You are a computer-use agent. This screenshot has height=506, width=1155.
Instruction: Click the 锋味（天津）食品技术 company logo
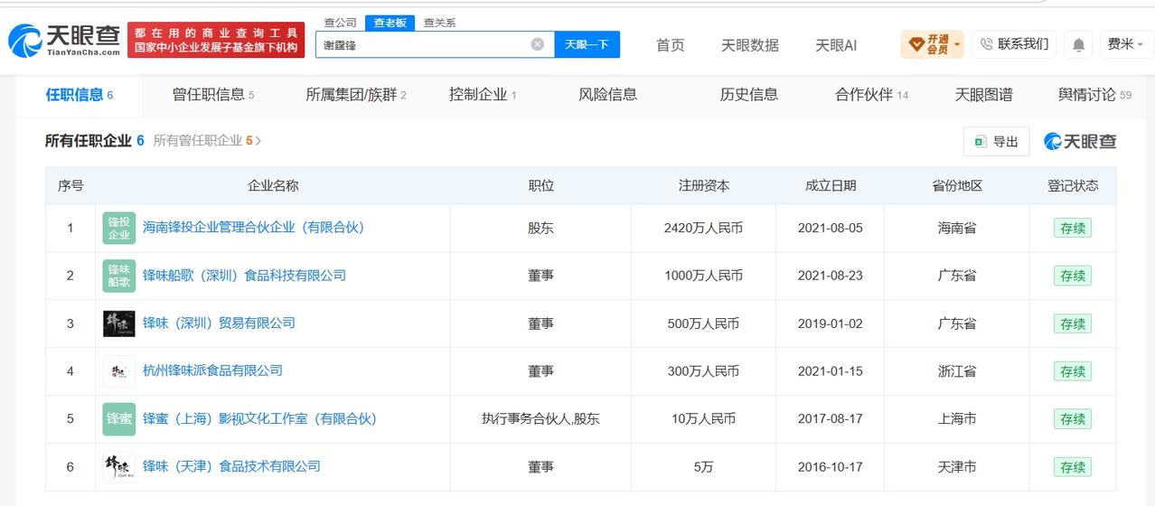119,467
